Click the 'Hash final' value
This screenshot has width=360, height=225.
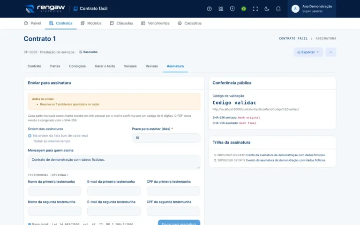[x=247, y=123]
